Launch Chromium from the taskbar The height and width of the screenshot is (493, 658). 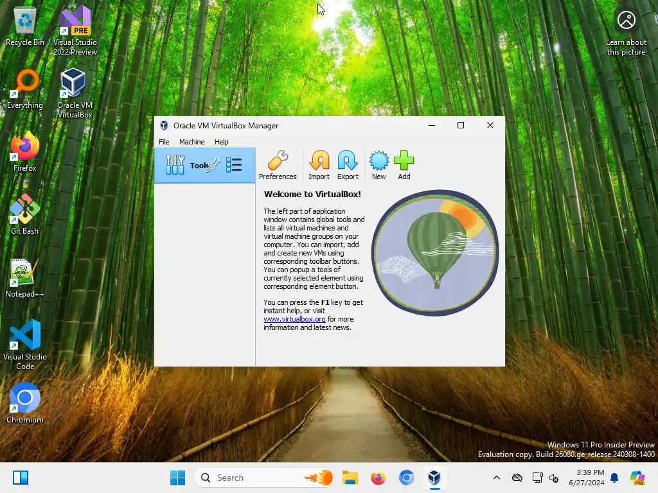[x=406, y=478]
